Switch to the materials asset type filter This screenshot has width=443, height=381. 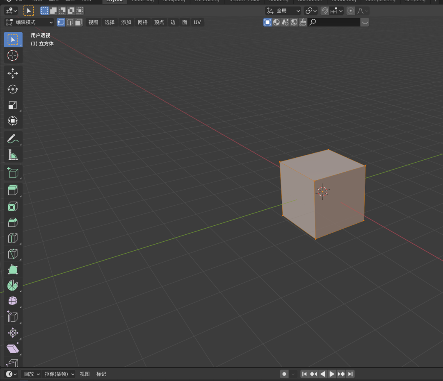pyautogui.click(x=276, y=22)
